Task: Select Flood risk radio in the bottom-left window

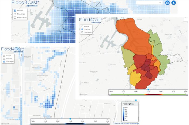Action: click(4, 59)
